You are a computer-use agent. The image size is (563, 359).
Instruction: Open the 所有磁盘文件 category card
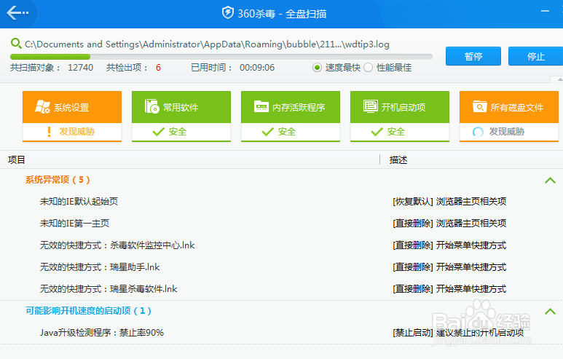509,117
